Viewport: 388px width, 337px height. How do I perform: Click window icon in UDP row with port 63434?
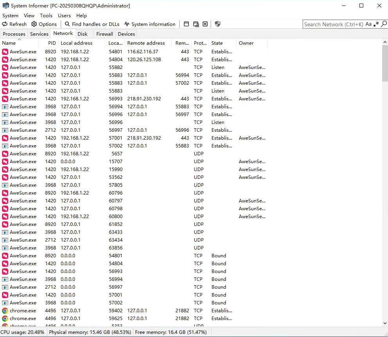(x=5, y=240)
